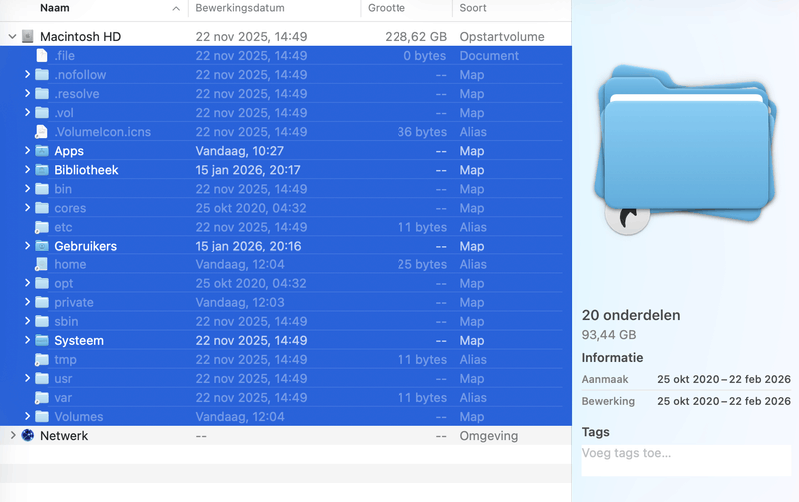
Task: Expand the .nofollow folder arrow
Action: tap(28, 74)
